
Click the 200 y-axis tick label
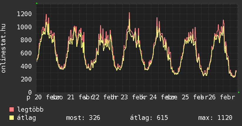[26, 79]
